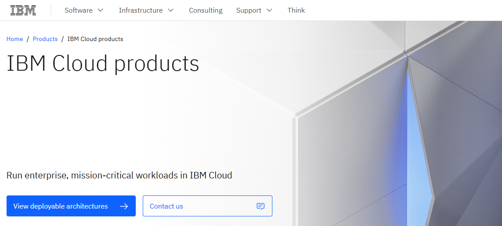Click the IBM logo

pyautogui.click(x=23, y=10)
